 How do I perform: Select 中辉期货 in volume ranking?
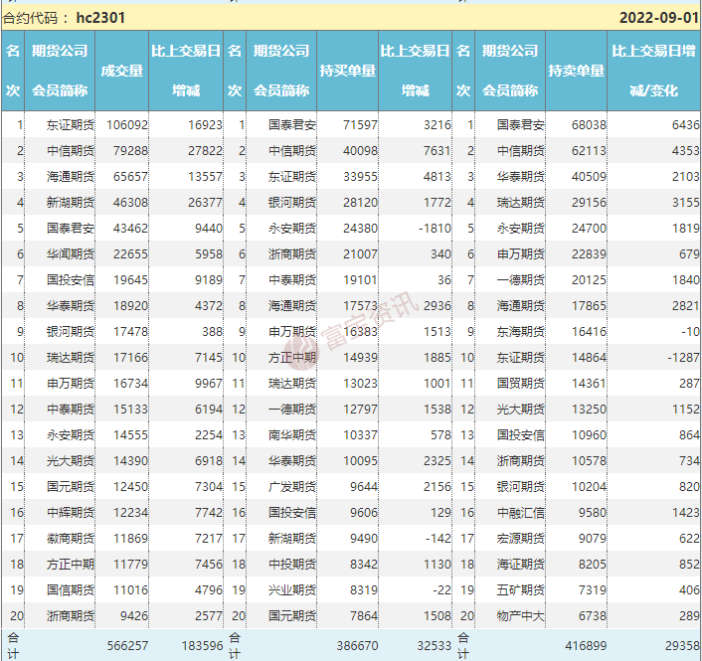point(71,513)
